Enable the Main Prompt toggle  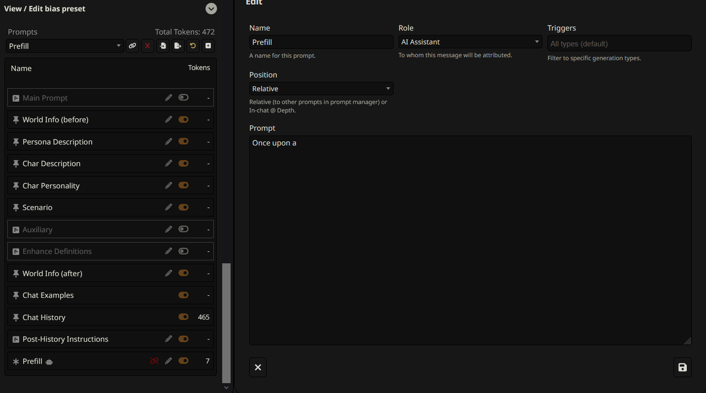[183, 98]
